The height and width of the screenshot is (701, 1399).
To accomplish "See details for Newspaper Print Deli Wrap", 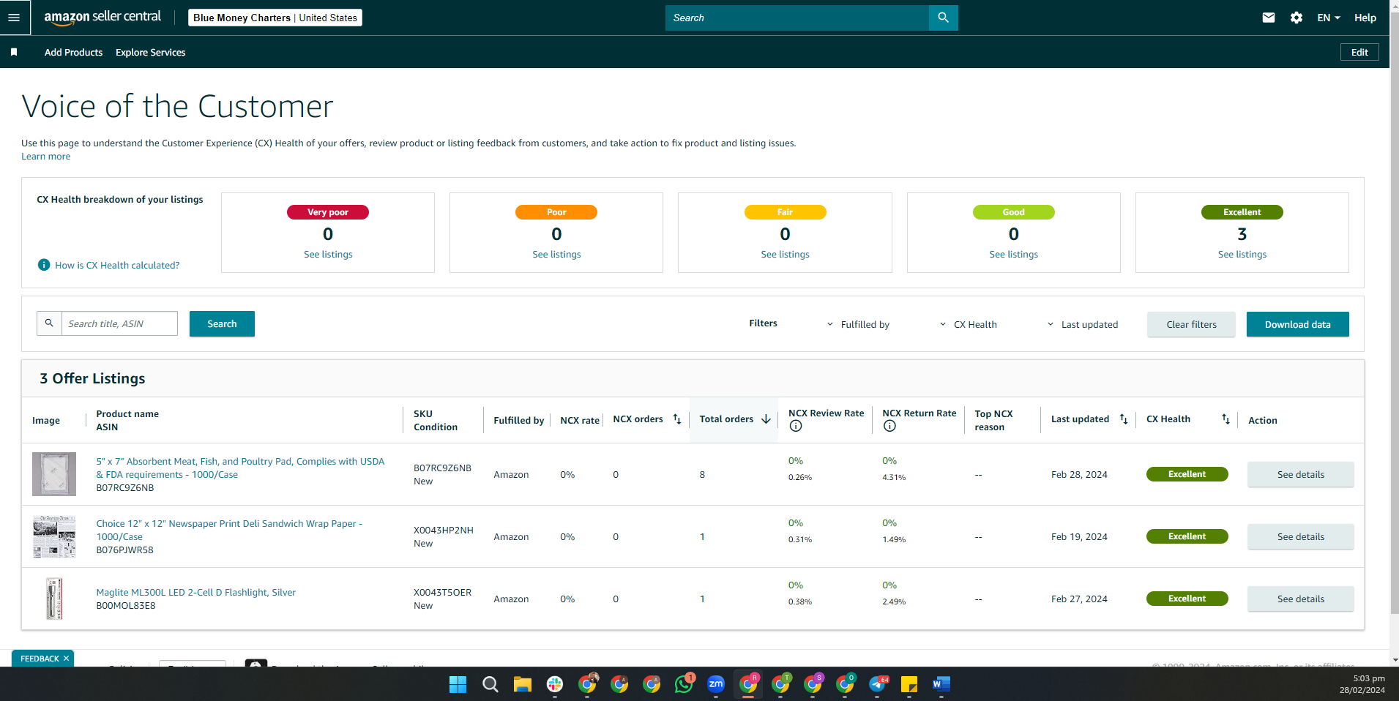I will tap(1300, 536).
